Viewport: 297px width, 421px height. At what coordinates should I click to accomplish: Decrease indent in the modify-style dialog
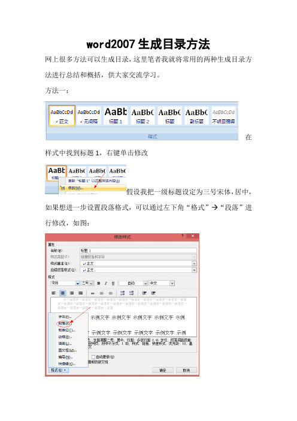tap(144, 293)
